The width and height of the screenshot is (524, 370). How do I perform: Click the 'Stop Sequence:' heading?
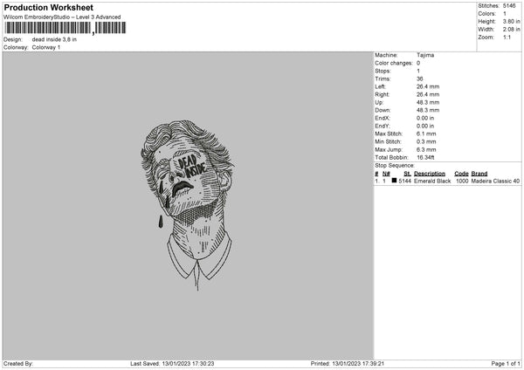(x=395, y=166)
